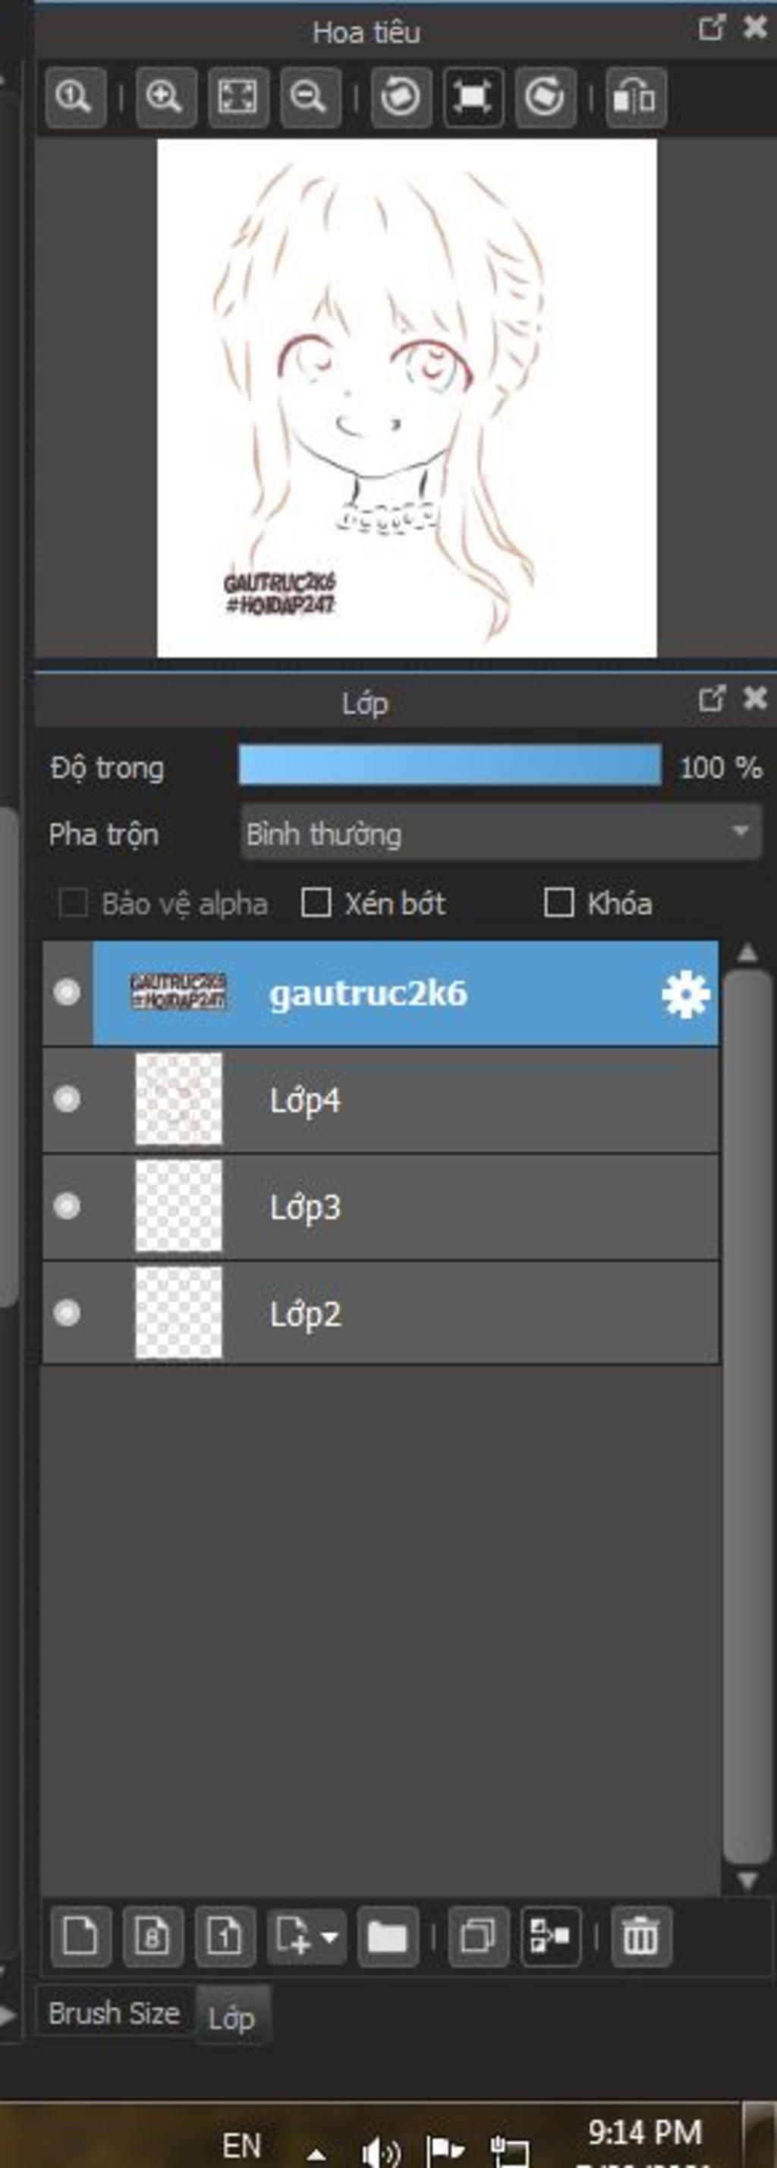Image resolution: width=777 pixels, height=2168 pixels.
Task: Click the zoom in magnifier icon
Action: click(165, 98)
